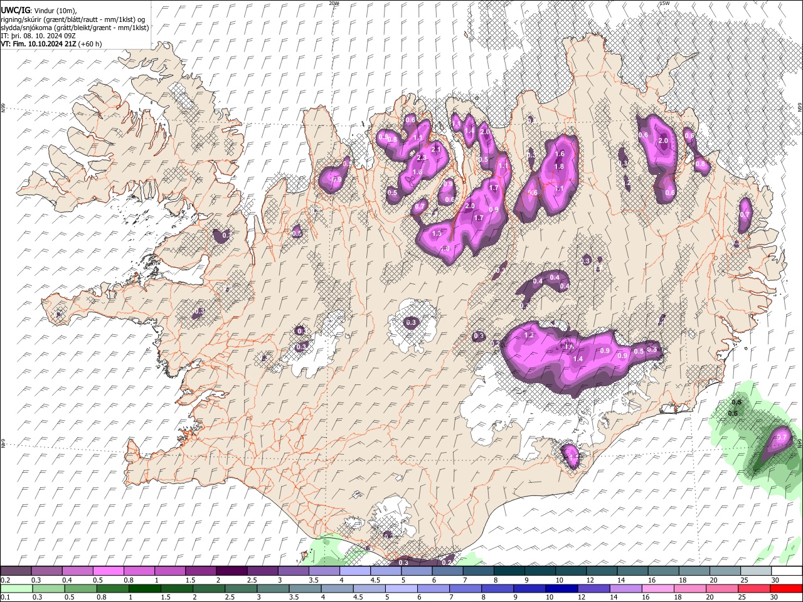Click the light lavender swatch above top-row 4
The width and height of the screenshot is (803, 602).
(x=354, y=571)
